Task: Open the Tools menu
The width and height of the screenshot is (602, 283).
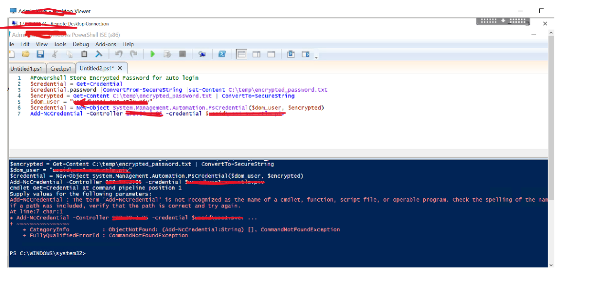Action: pos(60,44)
